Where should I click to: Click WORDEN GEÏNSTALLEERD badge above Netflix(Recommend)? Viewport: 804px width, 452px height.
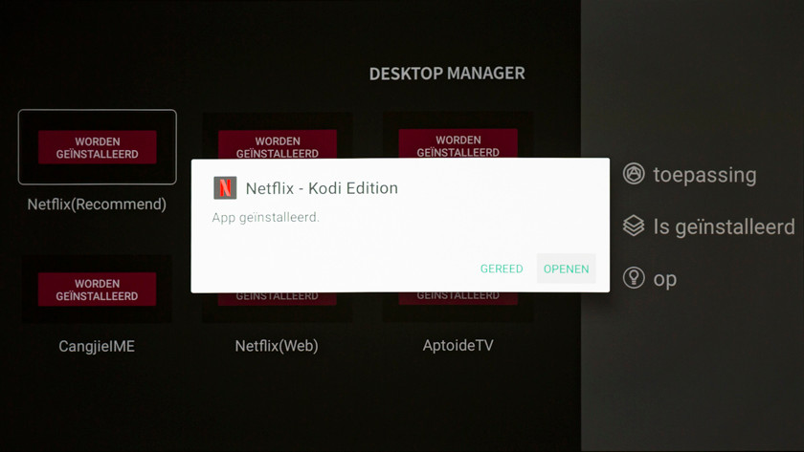97,147
